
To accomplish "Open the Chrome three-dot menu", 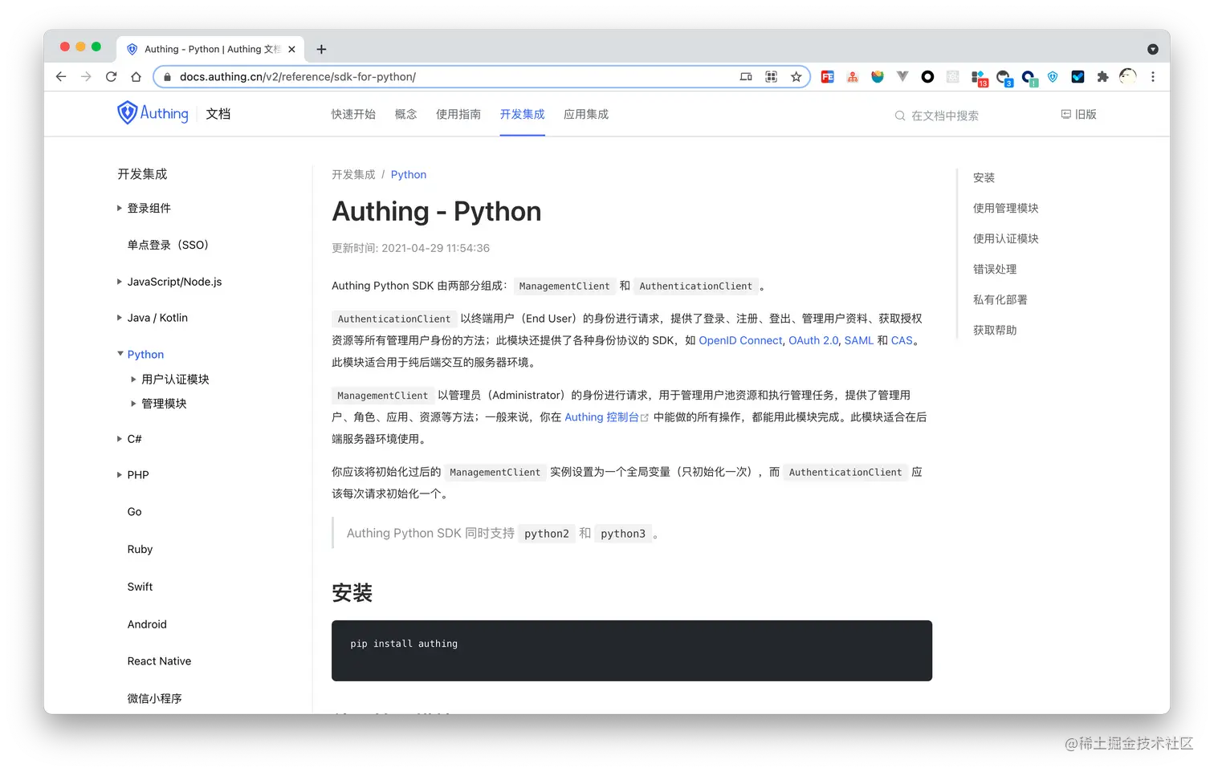I will point(1153,77).
